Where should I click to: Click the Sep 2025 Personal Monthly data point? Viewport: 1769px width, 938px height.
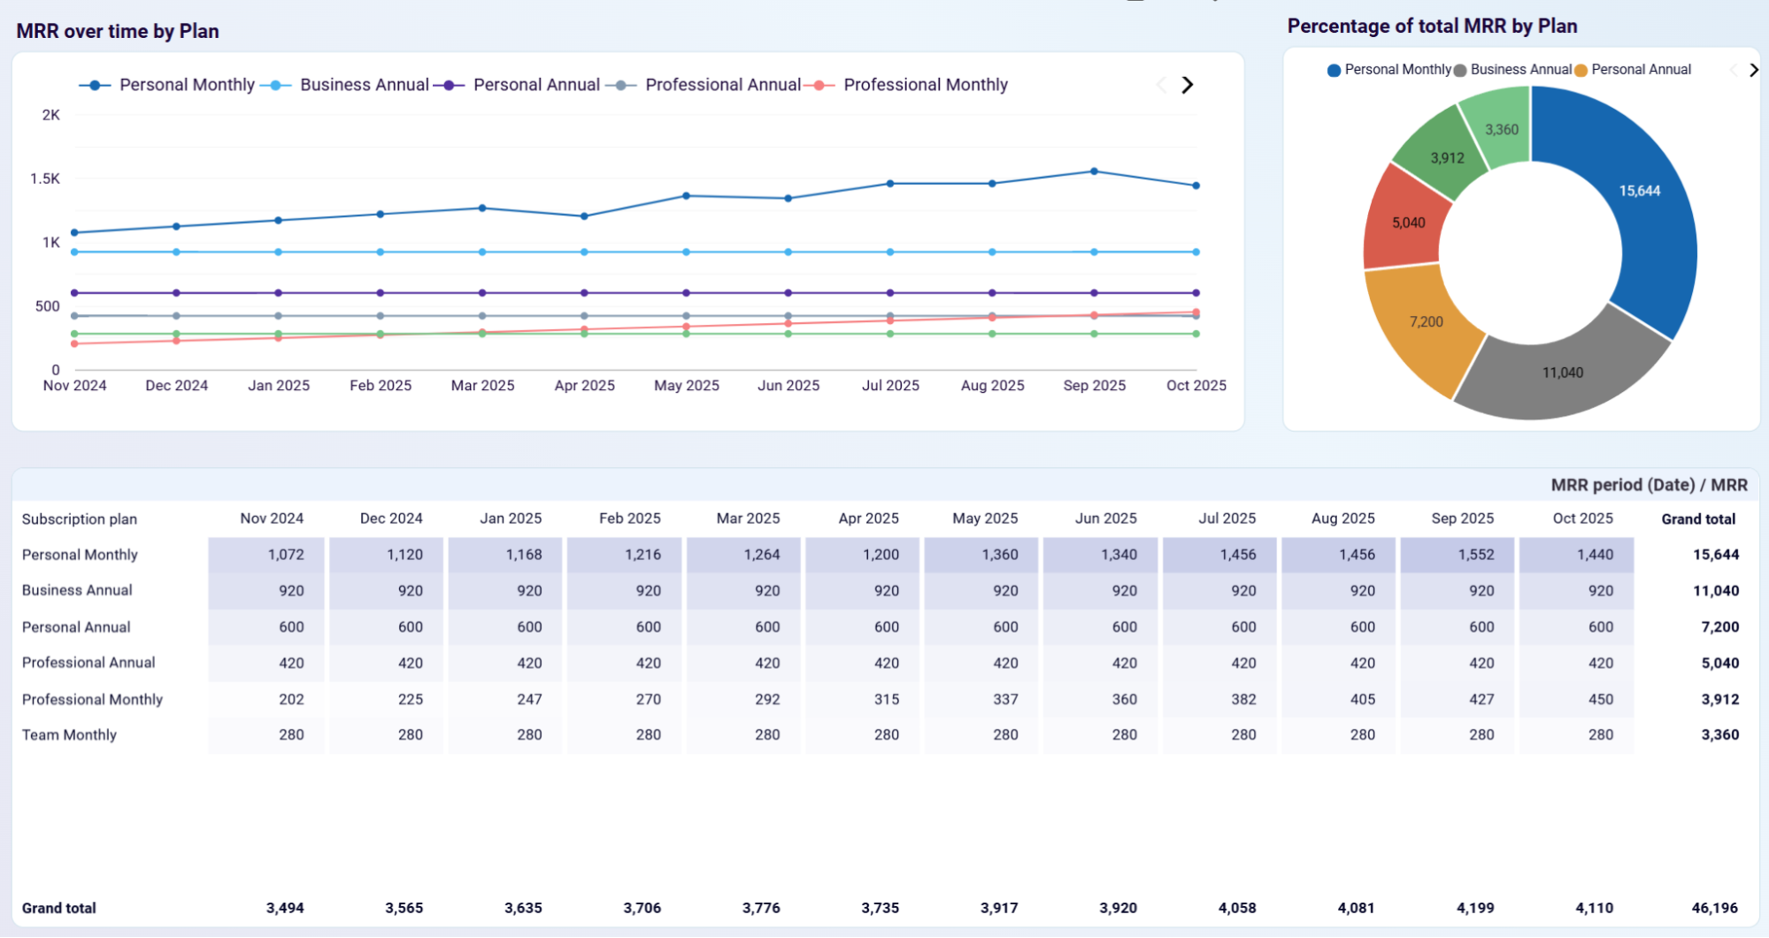[1094, 170]
